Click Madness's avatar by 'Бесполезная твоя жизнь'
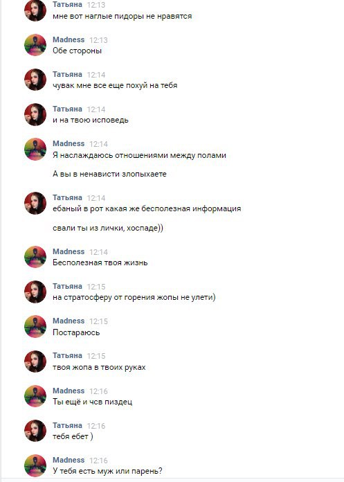This screenshot has height=482, width=344. point(35,257)
